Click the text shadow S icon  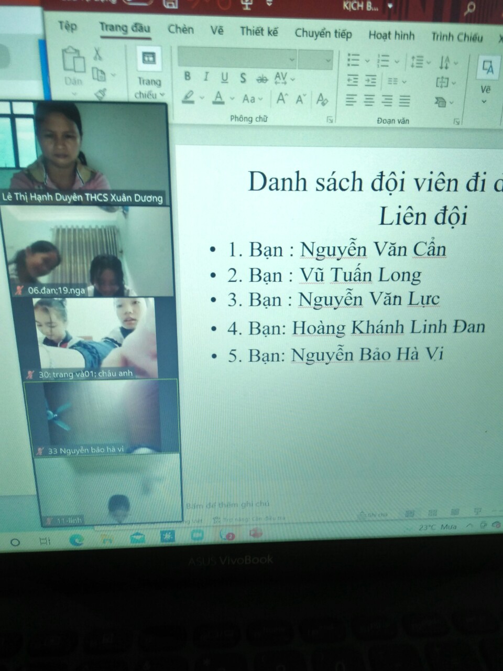(x=243, y=79)
